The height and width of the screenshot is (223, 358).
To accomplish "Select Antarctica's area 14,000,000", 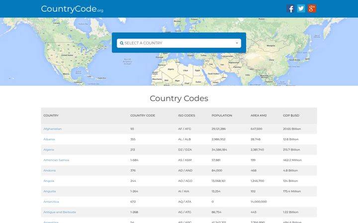I will tap(259, 202).
